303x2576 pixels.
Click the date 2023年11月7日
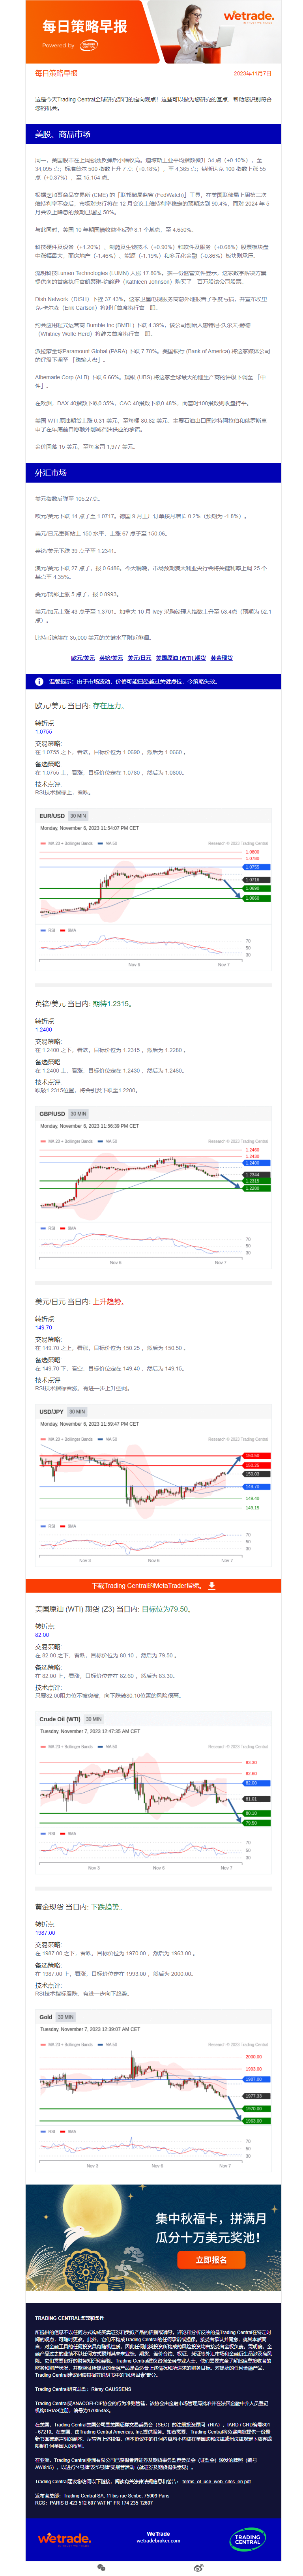tap(252, 73)
